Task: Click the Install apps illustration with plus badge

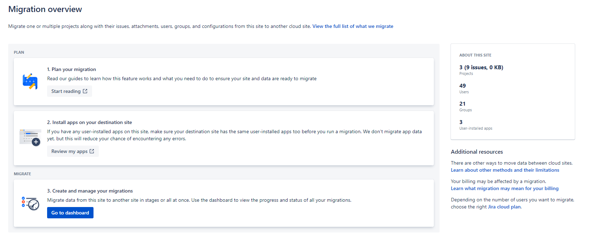Action: point(30,137)
